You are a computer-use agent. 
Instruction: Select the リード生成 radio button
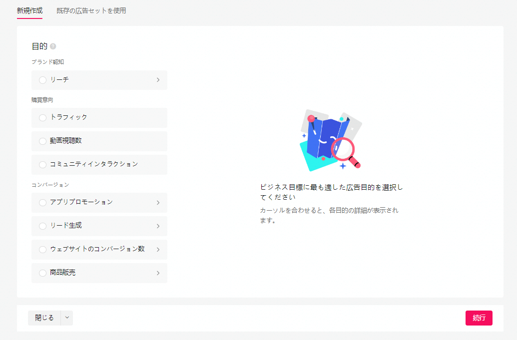point(42,226)
